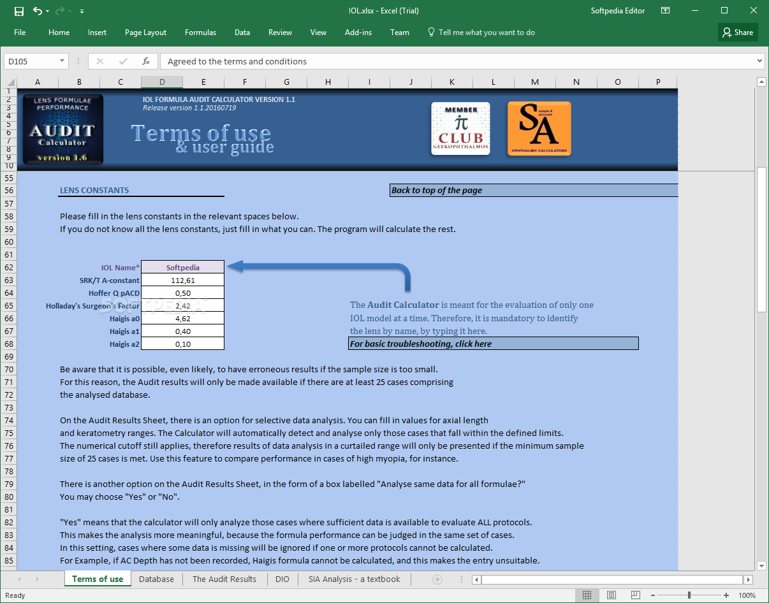Screen dimensions: 769x603
Task: Select the SRK/T A-constant value 112,61
Action: pos(182,280)
